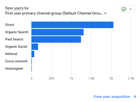The height and width of the screenshot is (102, 140).
Task: Open the dropdown arrow beside the checkmark
Action: click(130, 9)
